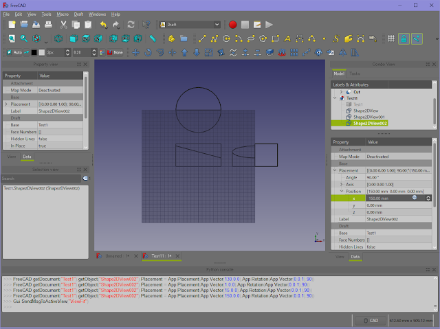
Task: Click the Cut scissors icon
Action: coord(63,25)
